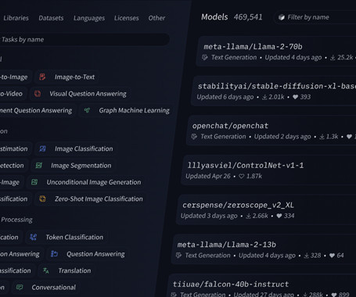This screenshot has height=297, width=356.
Task: Open the meta-llama/Llama-2-13b model
Action: click(x=227, y=245)
